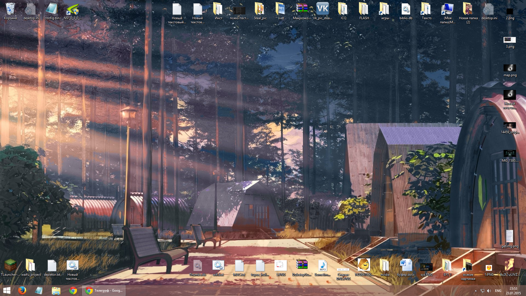Open the clock showing 23:53
Viewport: 526px width, 296px height.
click(513, 291)
